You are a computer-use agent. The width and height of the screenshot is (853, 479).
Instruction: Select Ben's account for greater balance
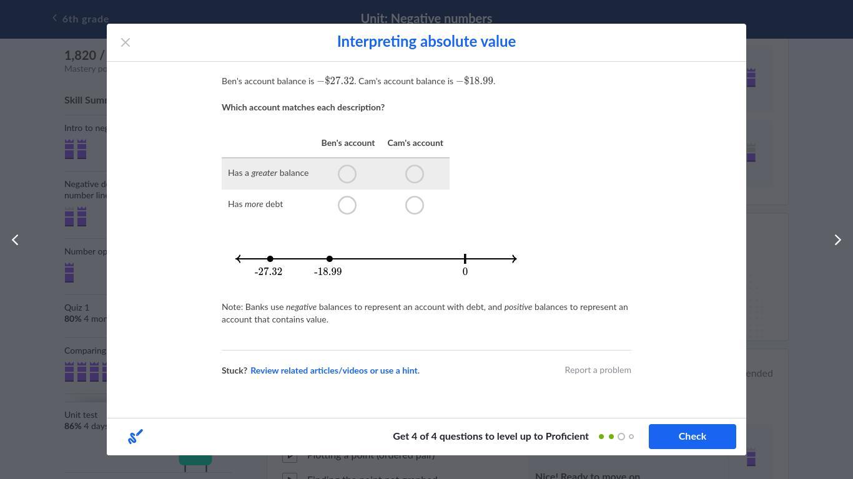click(347, 174)
